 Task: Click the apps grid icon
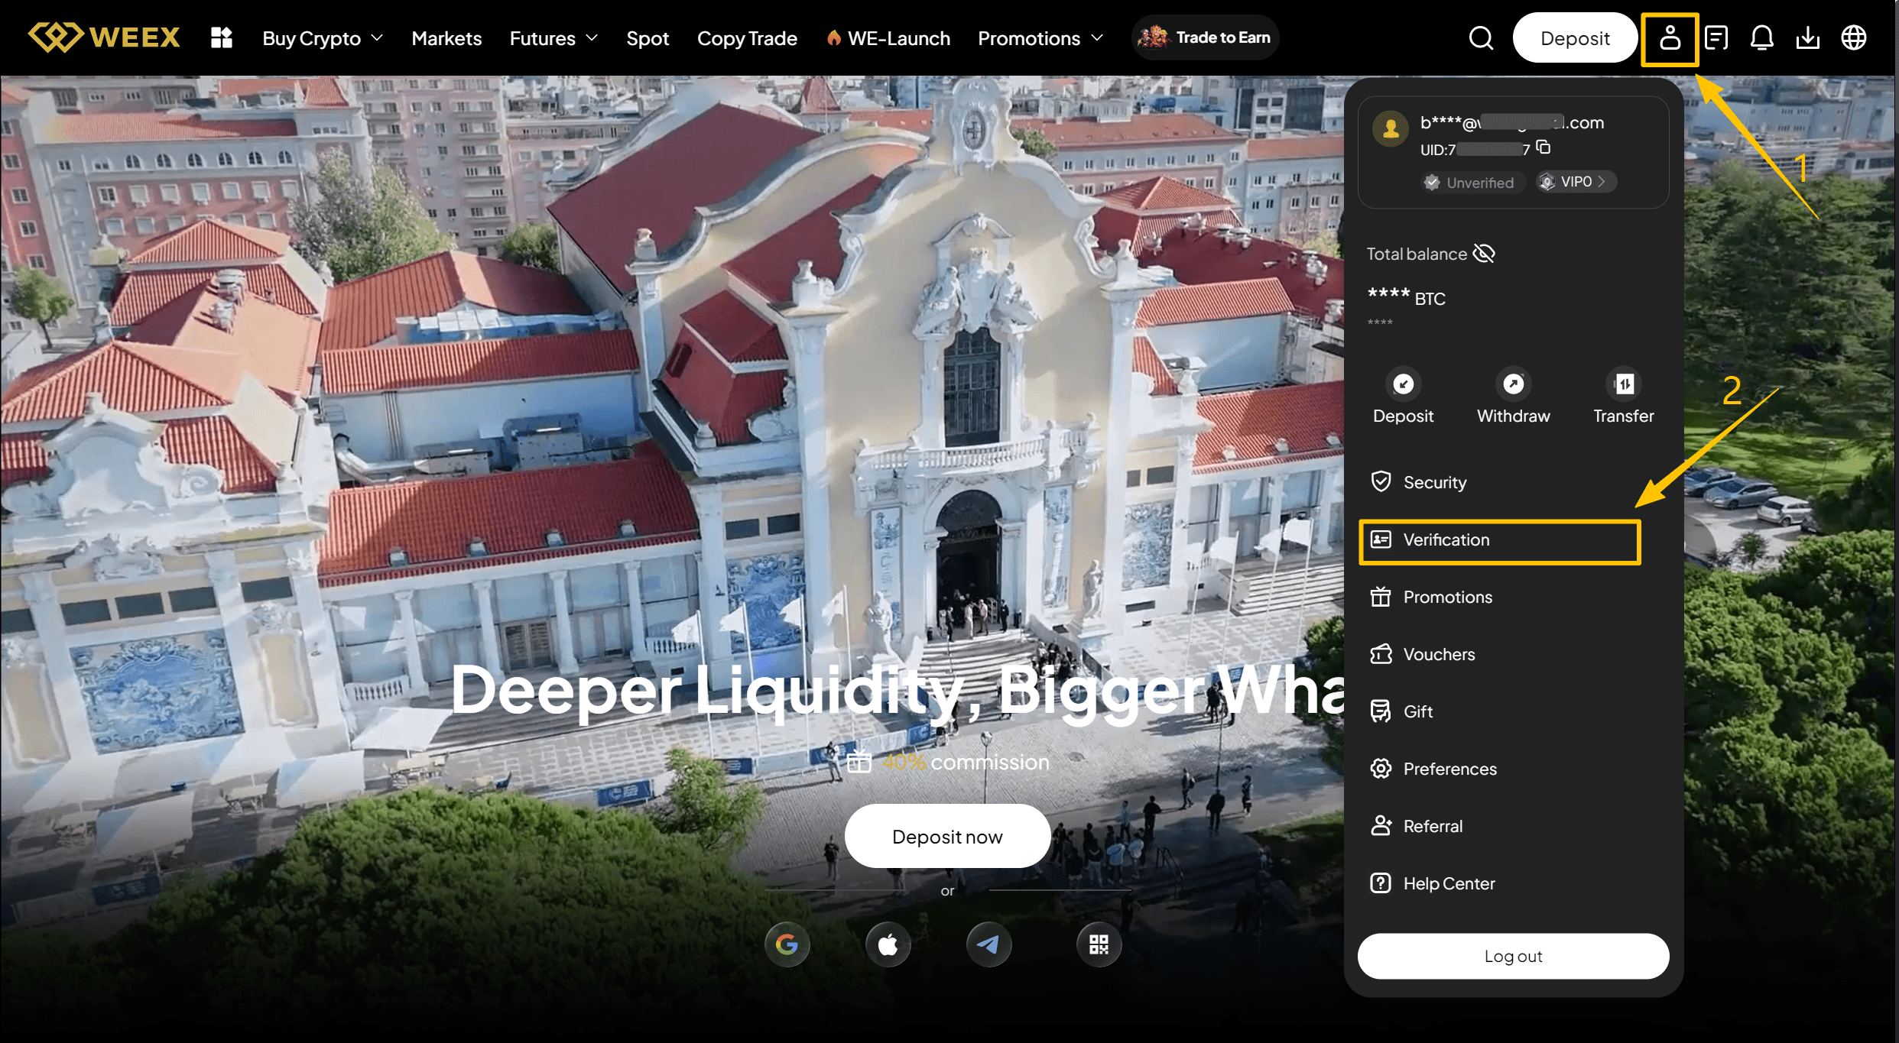coord(221,37)
